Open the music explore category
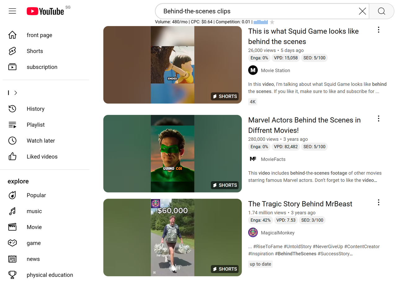 [34, 211]
